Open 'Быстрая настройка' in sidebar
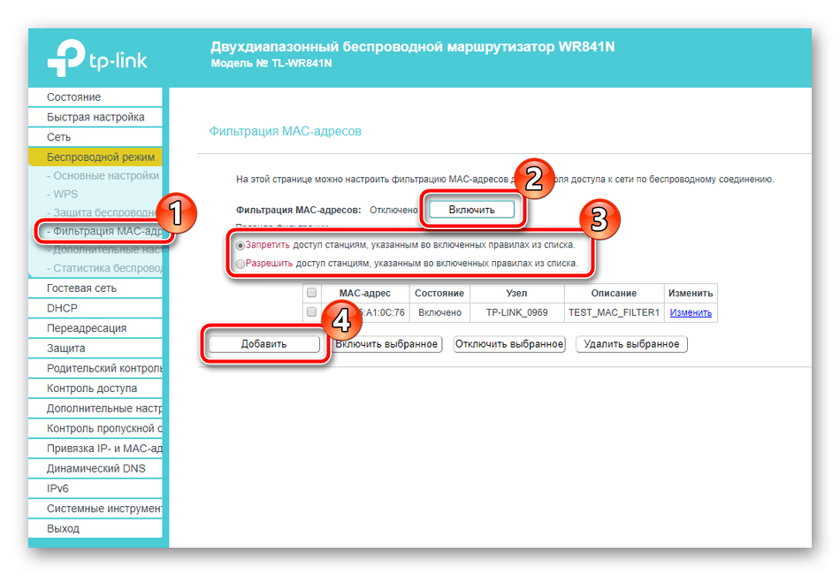This screenshot has height=576, width=840. (95, 118)
